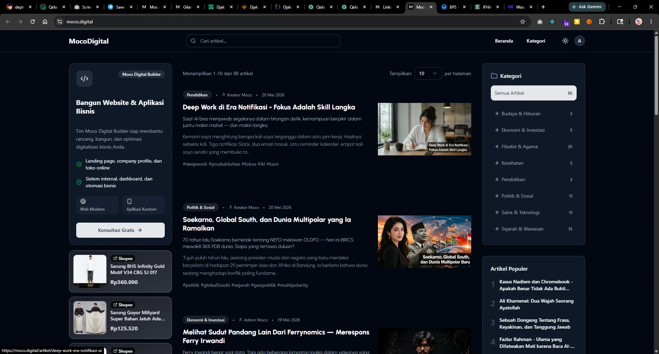
Task: Click the 'Moco Digital Builder' badge
Action: (x=141, y=74)
